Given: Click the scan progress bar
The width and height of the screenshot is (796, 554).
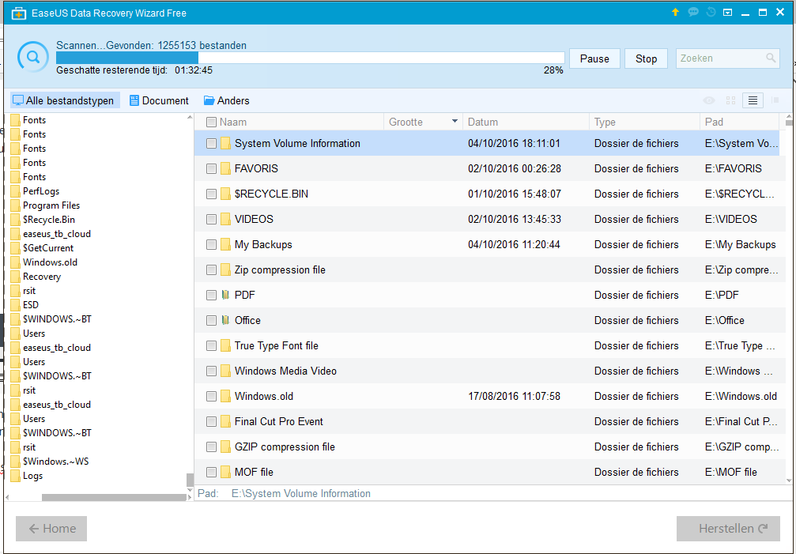Looking at the screenshot, I should coord(310,58).
